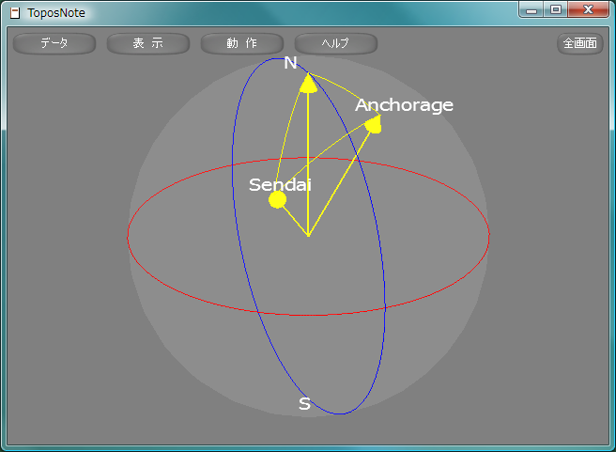
Task: Open the 動作 menu
Action: (242, 43)
